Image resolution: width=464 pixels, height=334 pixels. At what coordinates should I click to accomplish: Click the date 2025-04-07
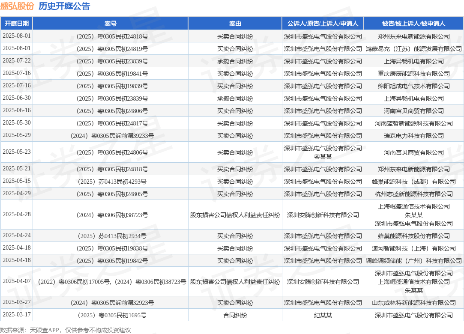17,281
